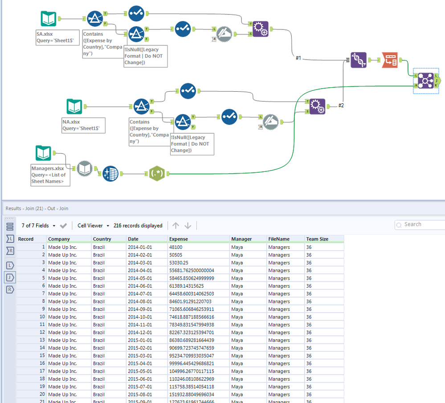Click the Company column header
This screenshot has height=403, width=445.
pyautogui.click(x=69, y=239)
